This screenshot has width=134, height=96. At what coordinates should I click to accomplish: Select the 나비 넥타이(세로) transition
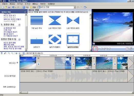tap(73, 20)
